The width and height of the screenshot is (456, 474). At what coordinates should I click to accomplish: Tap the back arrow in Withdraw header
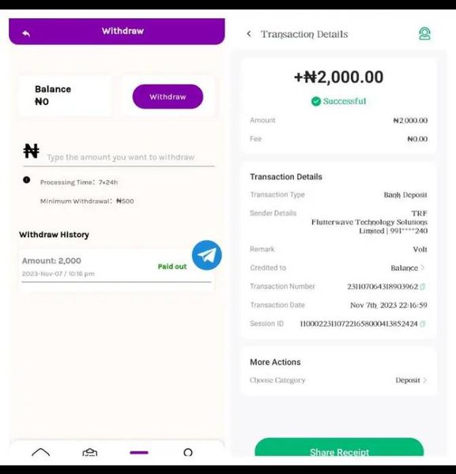coord(26,33)
